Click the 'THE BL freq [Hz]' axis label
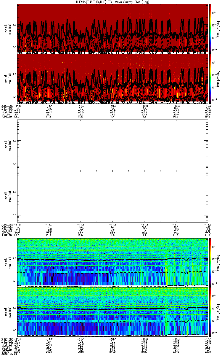Viewport: 222px width, 356px height. click(x=8, y=262)
